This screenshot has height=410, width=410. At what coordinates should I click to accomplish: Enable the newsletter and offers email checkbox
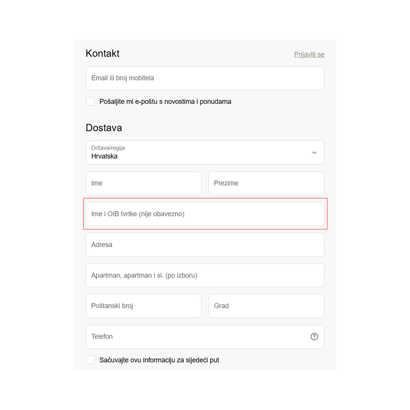pos(91,101)
